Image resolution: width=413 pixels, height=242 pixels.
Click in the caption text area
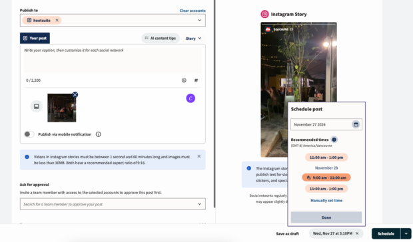(113, 59)
